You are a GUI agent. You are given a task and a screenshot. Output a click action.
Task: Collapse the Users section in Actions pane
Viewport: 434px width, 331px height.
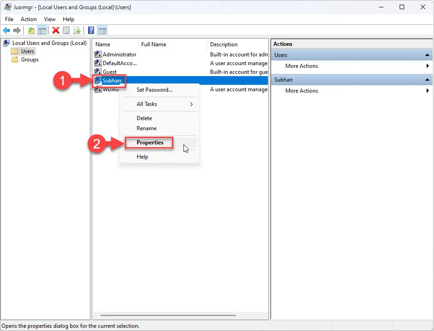(x=427, y=55)
